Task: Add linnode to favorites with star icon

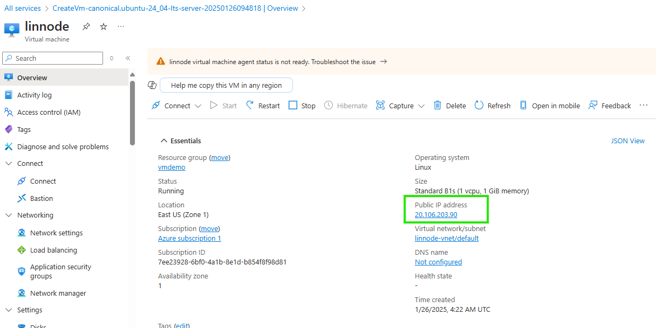Action: click(104, 26)
